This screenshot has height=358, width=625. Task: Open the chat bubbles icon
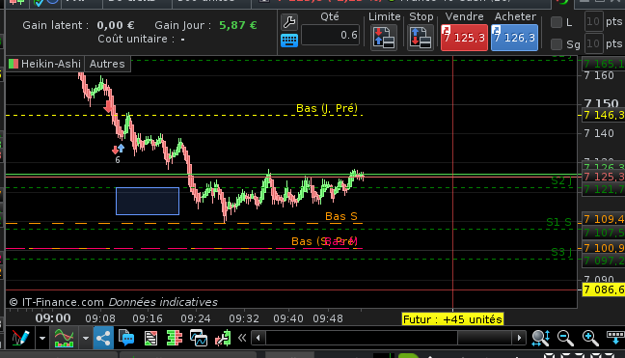pos(126,338)
